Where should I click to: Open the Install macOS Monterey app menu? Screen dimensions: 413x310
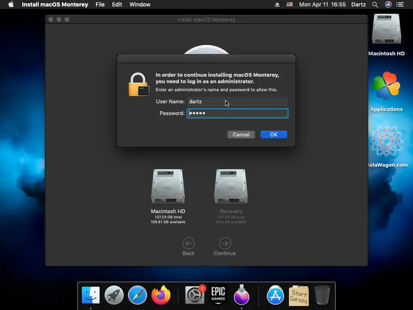[55, 4]
